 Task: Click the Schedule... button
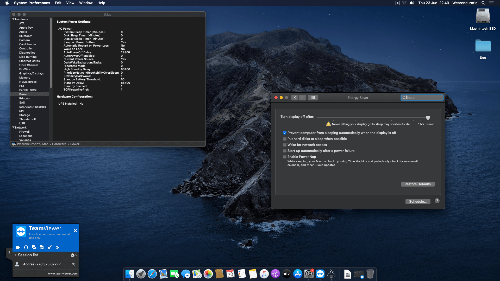(418, 201)
